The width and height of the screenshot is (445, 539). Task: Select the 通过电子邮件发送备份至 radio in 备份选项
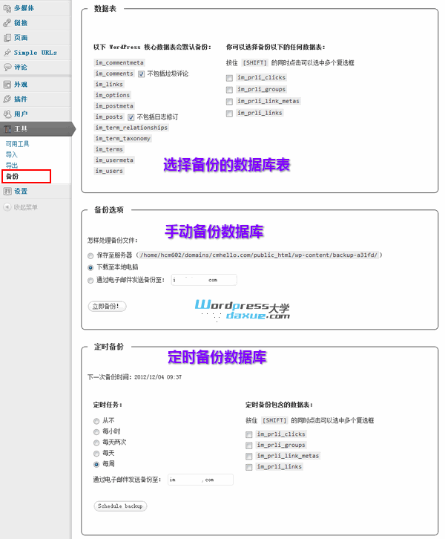click(90, 281)
